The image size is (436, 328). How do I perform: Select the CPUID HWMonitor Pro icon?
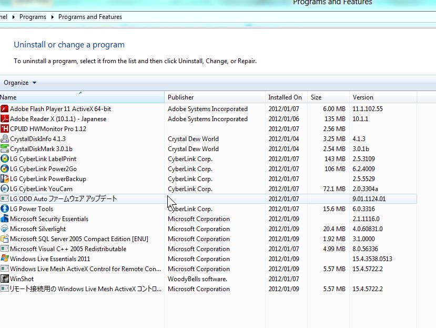coord(4,129)
